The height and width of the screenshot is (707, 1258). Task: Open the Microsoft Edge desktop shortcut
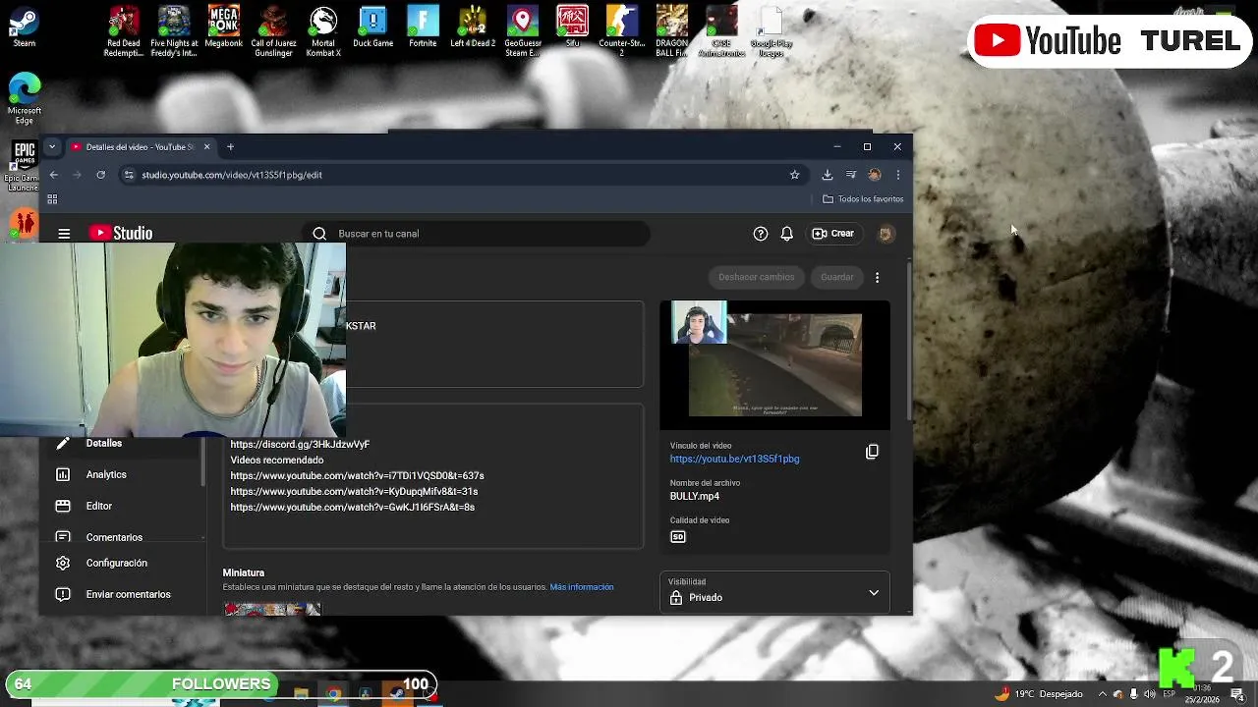(25, 98)
